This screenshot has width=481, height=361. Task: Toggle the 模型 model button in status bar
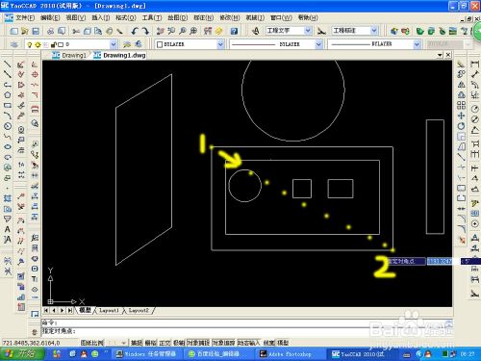(x=283, y=343)
